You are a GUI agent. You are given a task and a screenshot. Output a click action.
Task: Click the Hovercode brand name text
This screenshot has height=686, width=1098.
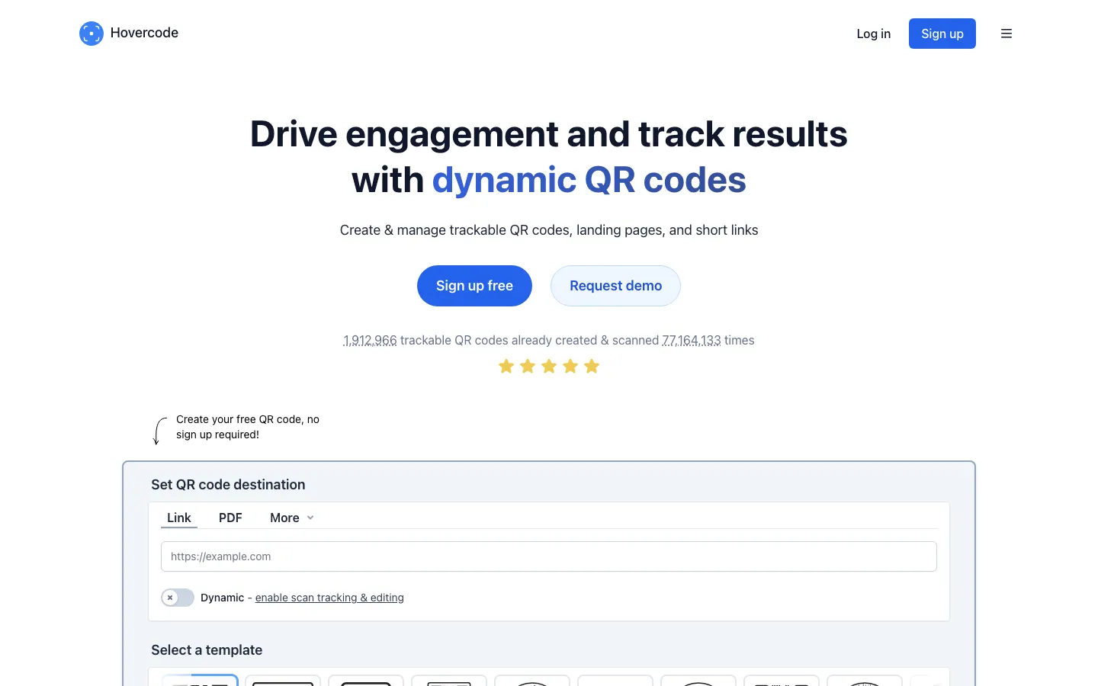pos(144,33)
